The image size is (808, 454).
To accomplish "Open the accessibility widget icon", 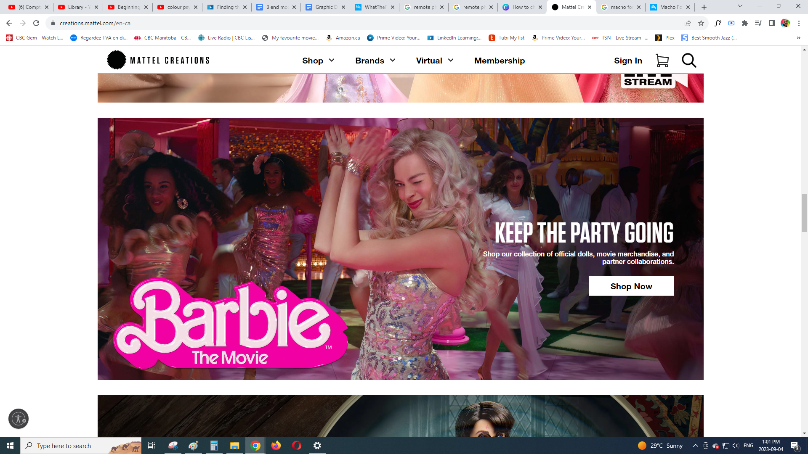I will 19,419.
